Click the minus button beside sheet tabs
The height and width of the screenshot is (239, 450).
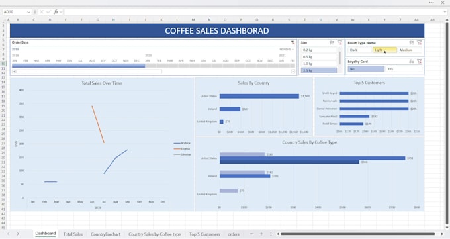(x=252, y=234)
